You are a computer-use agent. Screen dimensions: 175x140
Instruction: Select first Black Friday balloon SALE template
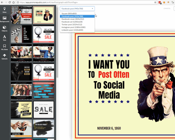click(44, 34)
